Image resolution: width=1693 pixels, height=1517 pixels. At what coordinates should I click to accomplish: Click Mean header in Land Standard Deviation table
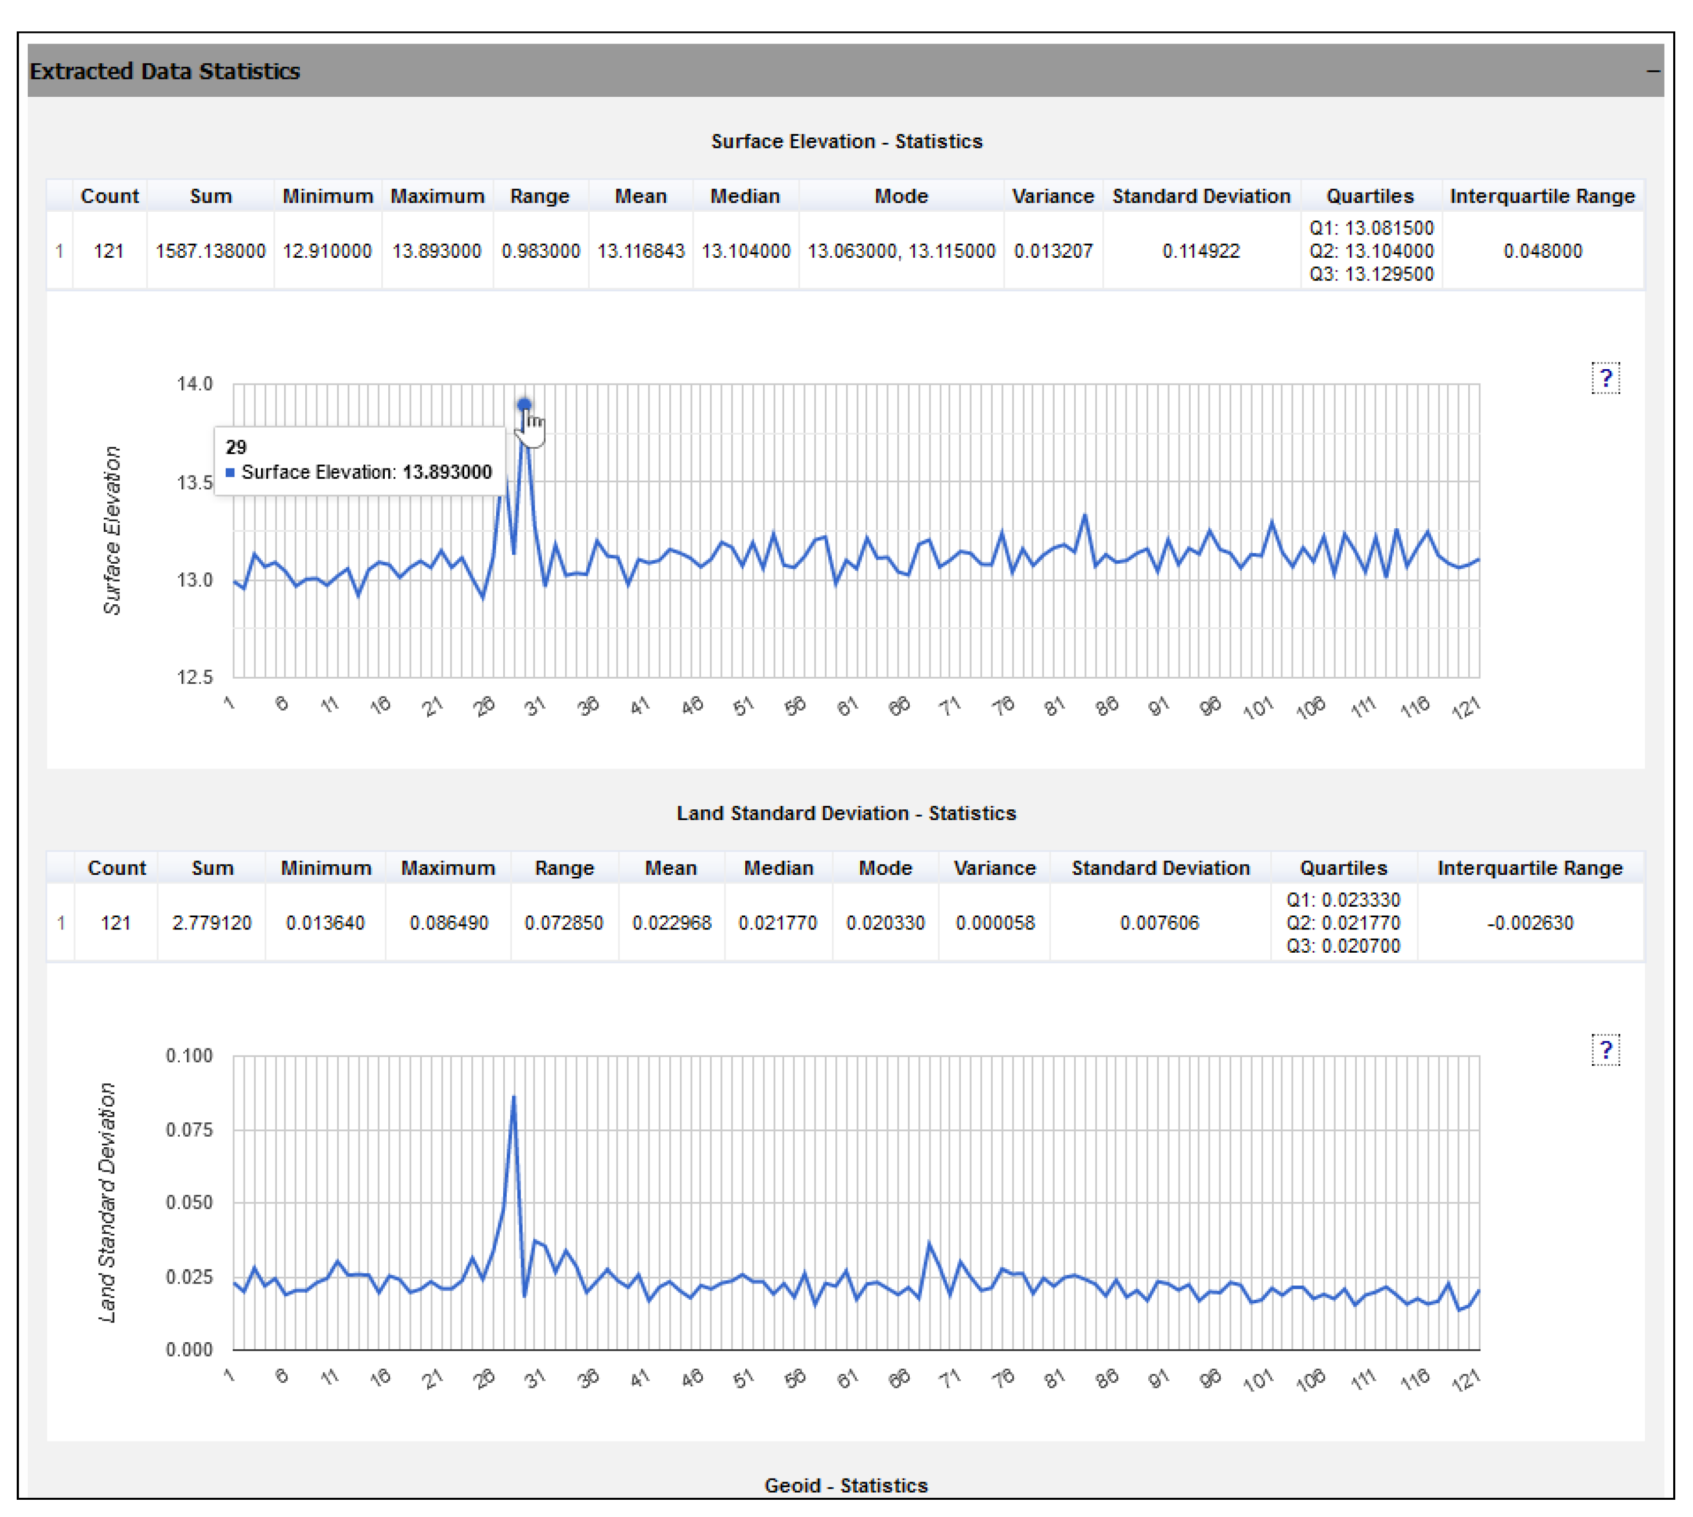[671, 868]
